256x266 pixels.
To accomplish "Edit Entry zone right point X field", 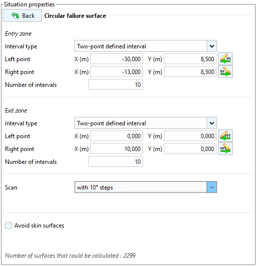I will [x=116, y=72].
